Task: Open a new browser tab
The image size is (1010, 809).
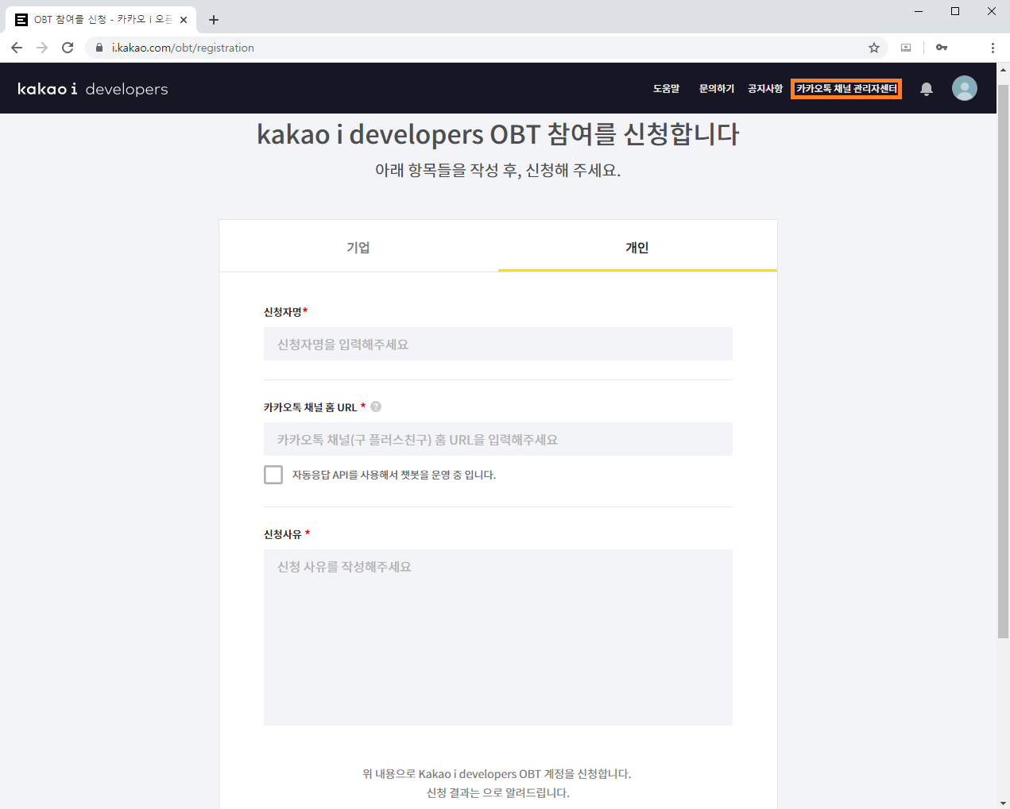Action: coord(214,20)
